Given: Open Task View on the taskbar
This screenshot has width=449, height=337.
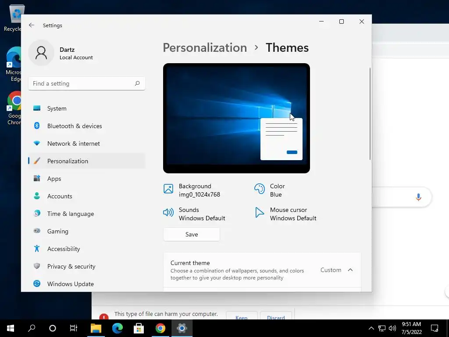Looking at the screenshot, I should point(74,328).
